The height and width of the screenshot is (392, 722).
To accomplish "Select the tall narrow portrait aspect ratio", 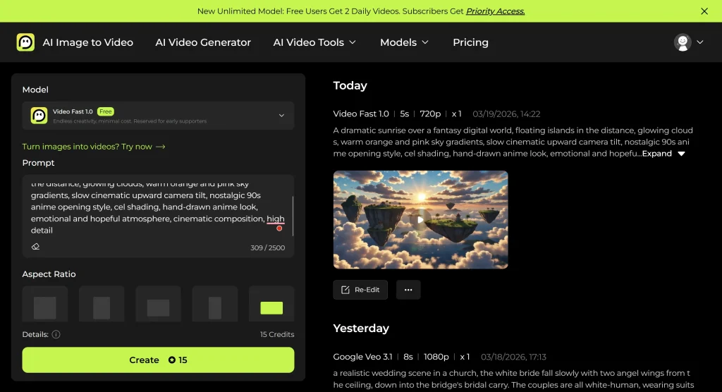I will point(215,307).
